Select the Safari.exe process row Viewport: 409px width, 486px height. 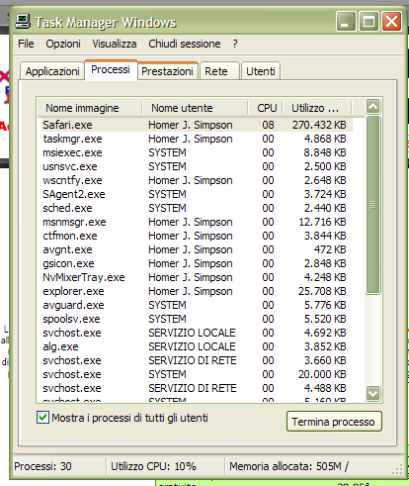(x=197, y=125)
